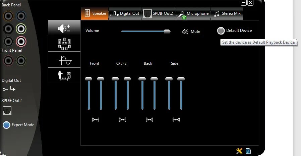Click the 'Side' channel label

click(175, 63)
